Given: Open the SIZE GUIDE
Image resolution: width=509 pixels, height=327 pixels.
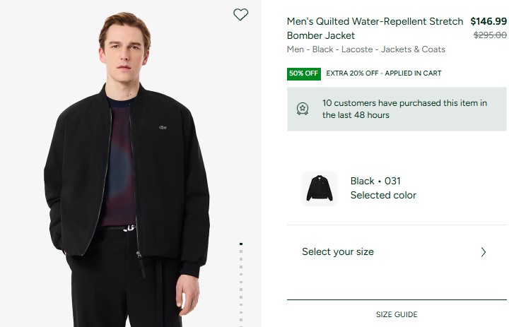Looking at the screenshot, I should pos(397,314).
